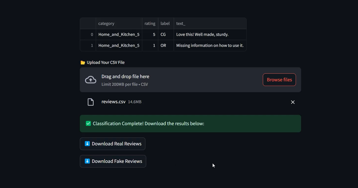The image size is (358, 188).
Task: Sort table by rating column header
Action: tap(150, 23)
